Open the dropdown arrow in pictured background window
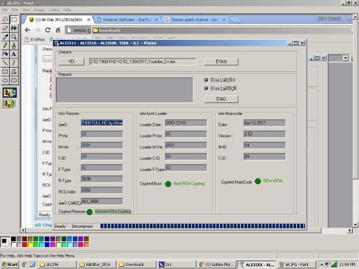 (346, 58)
